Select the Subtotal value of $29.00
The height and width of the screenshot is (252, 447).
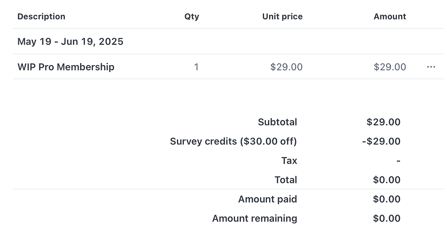click(384, 122)
